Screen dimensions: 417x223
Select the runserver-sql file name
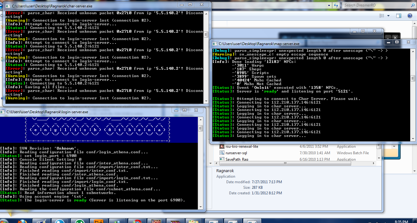coord(236,153)
